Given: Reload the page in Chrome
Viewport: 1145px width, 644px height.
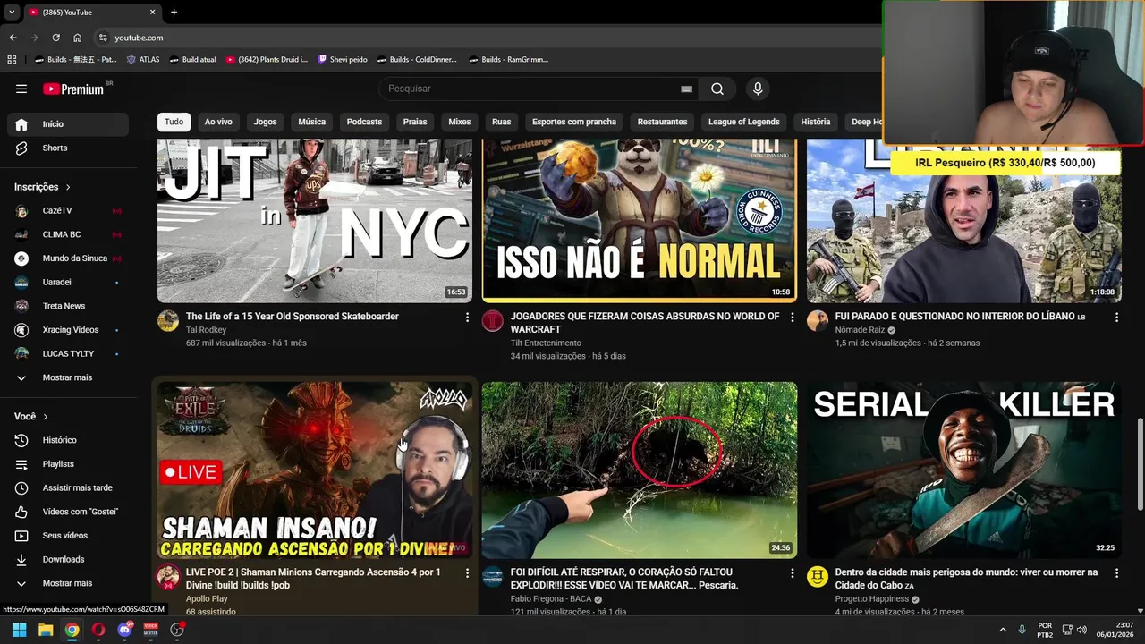Looking at the screenshot, I should 55,38.
